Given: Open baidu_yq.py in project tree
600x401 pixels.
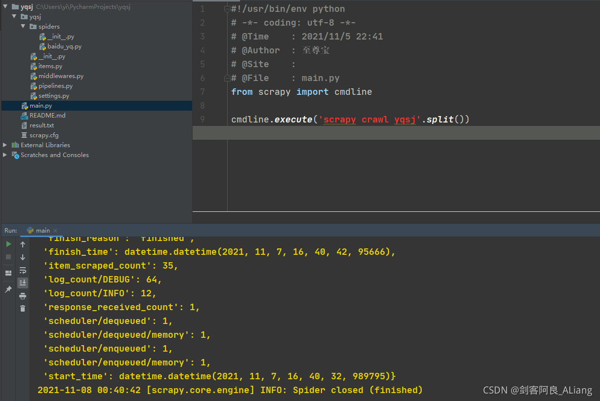Looking at the screenshot, I should (x=64, y=46).
